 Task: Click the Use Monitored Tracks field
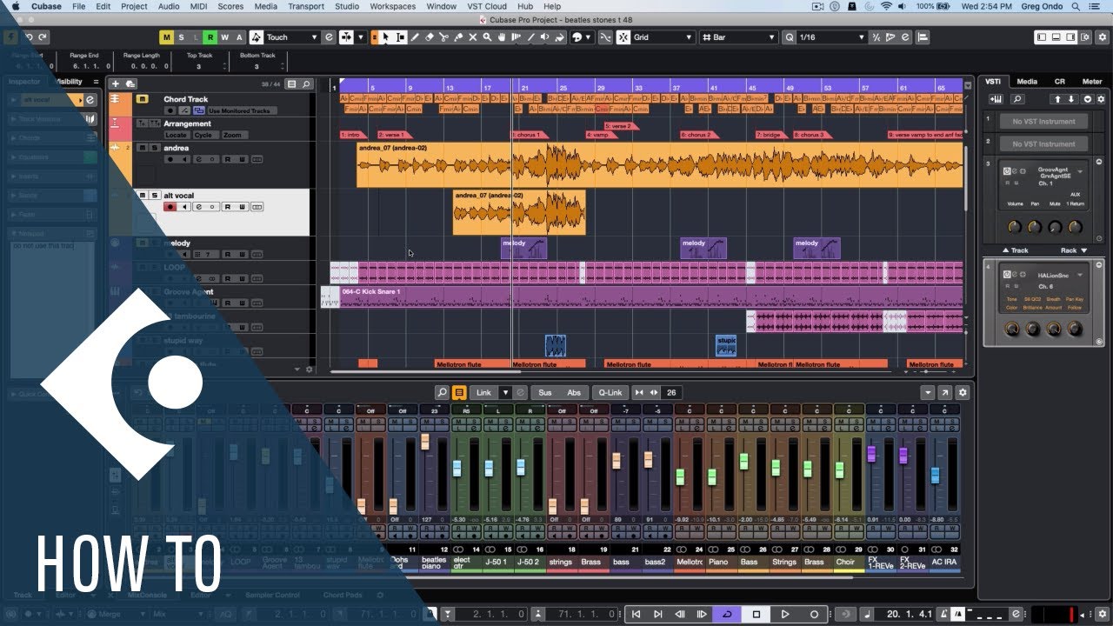tap(242, 110)
